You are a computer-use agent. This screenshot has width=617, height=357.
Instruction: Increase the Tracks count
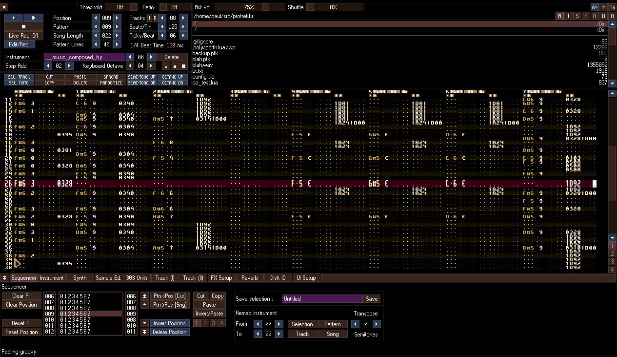click(x=183, y=18)
